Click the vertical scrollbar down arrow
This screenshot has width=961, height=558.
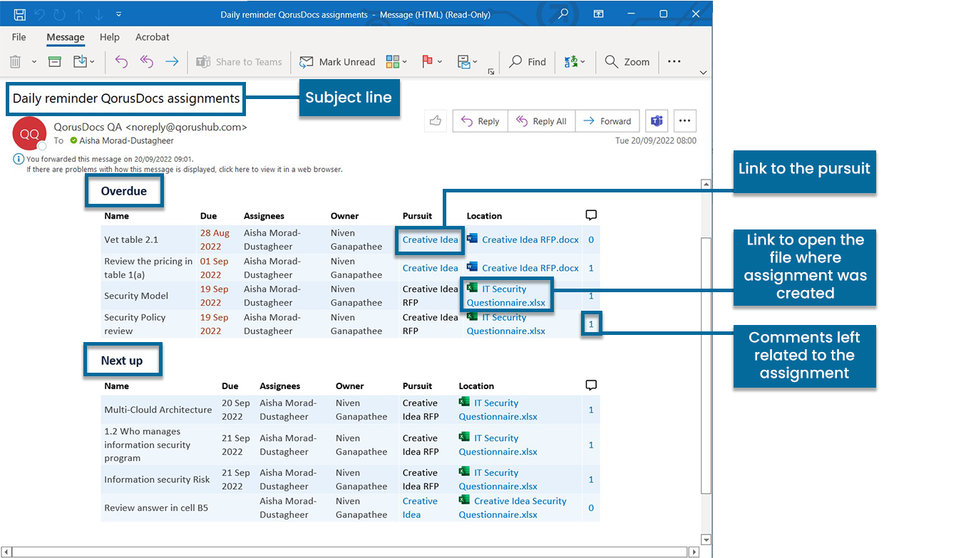706,539
